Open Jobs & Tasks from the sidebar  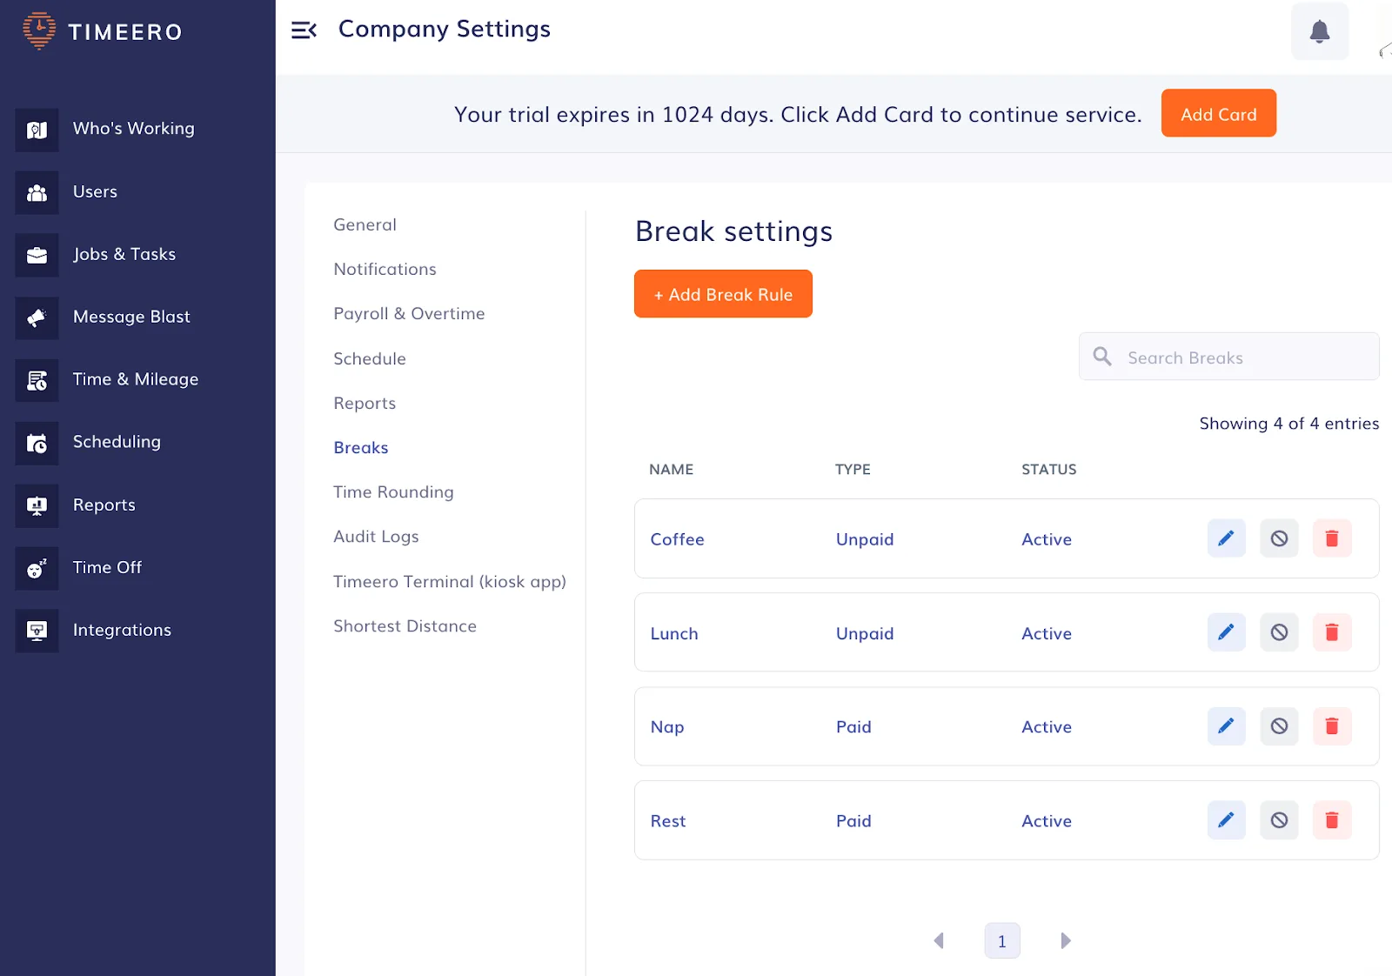click(124, 254)
